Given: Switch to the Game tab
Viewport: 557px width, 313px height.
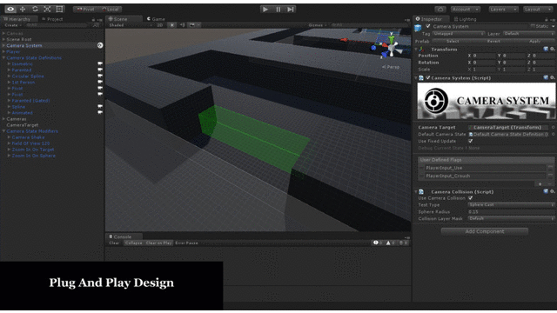Looking at the screenshot, I should click(157, 19).
